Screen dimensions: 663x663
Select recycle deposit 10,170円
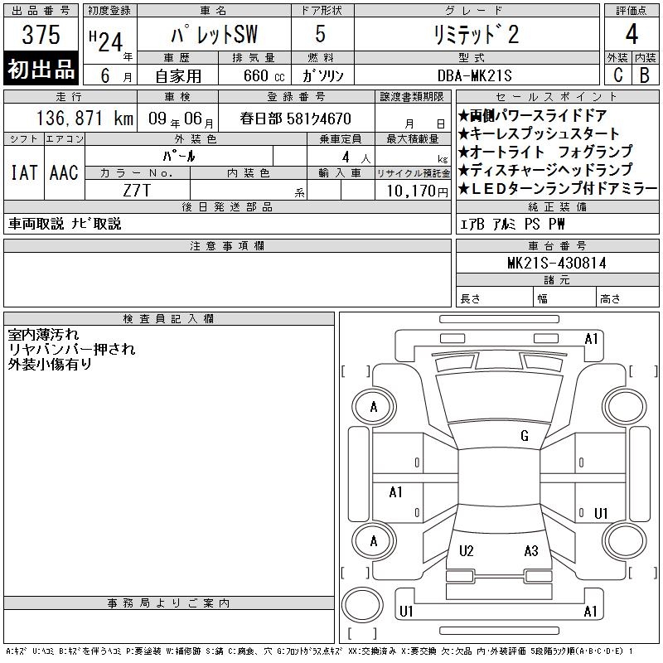click(x=417, y=191)
